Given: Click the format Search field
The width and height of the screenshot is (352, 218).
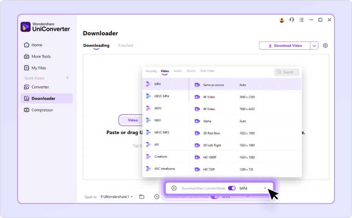Looking at the screenshot, I should 287,72.
